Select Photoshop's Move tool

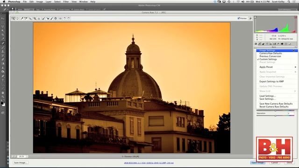[3, 18]
